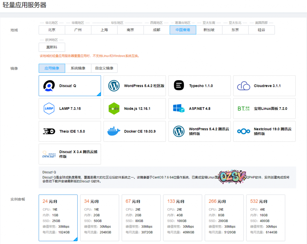This screenshot has height=244, width=307.
Task: Select the Docker CE 19.03.9 whale icon
Action: click(x=114, y=131)
